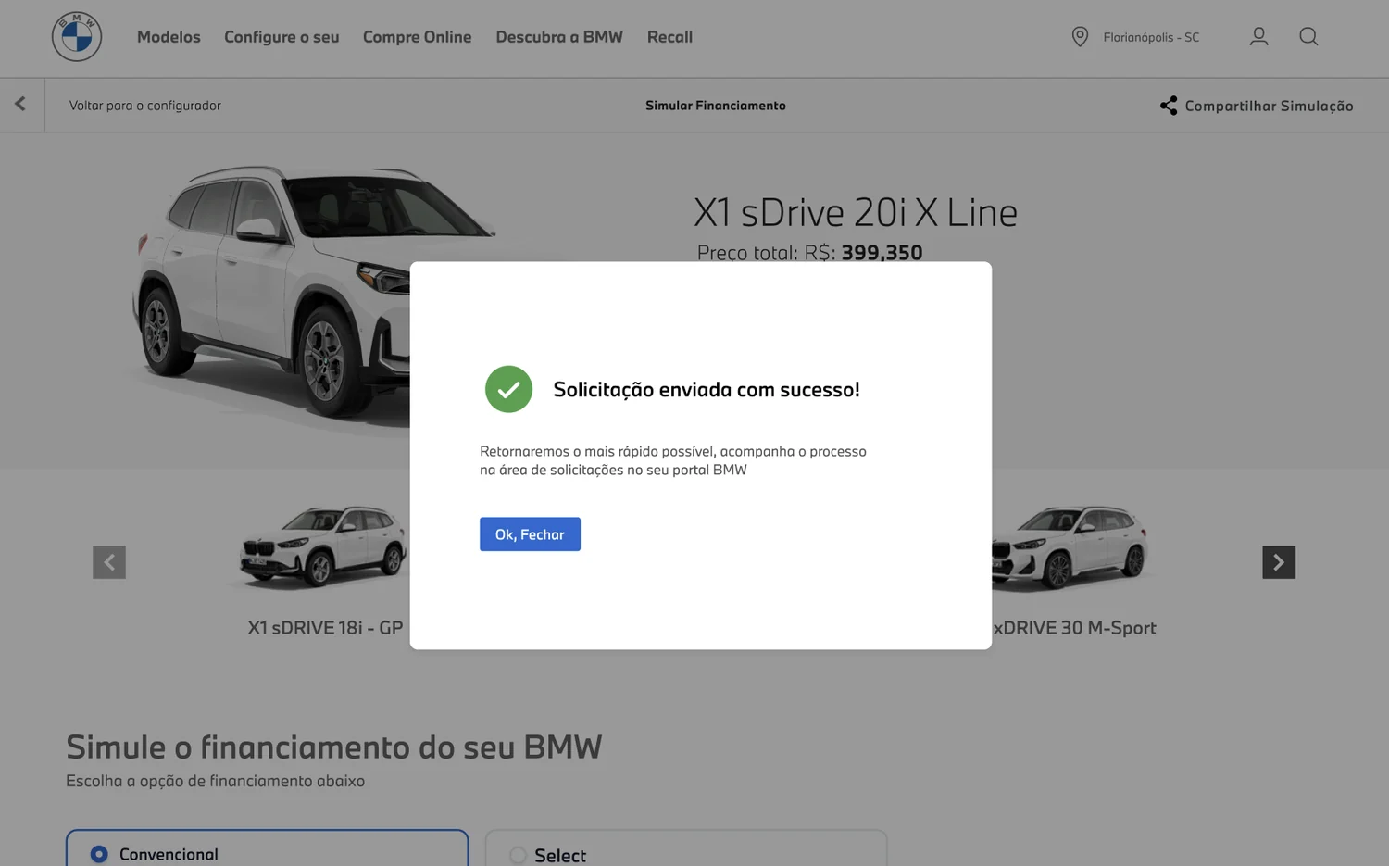Go to Voltar para o configurador

pos(145,106)
